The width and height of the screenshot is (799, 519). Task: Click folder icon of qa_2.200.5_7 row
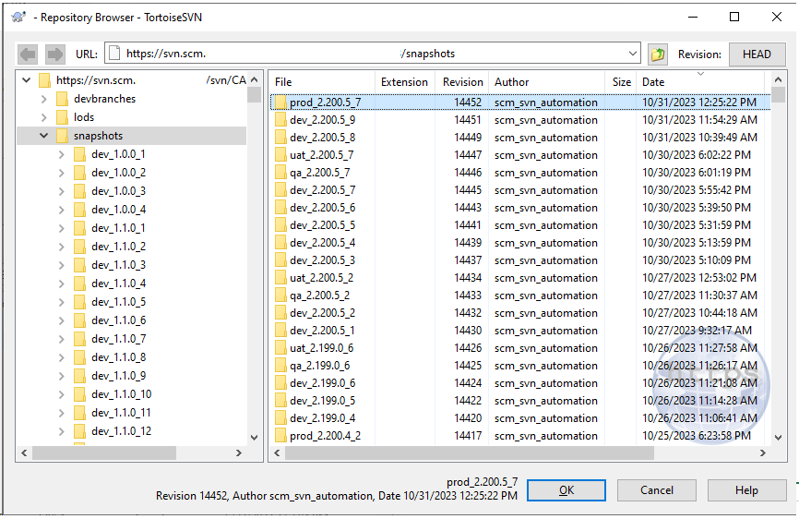(x=280, y=173)
